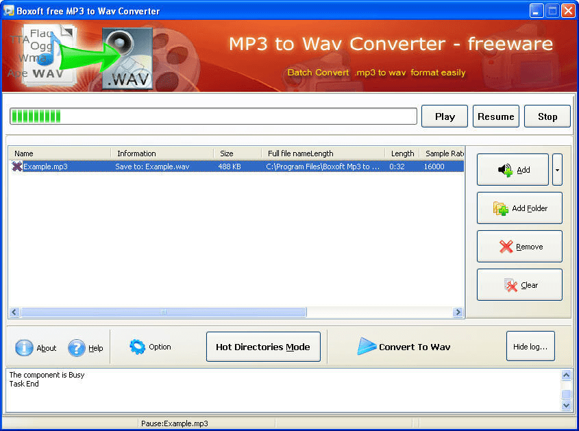Click the right arrow of horizontal scrollbar
Image resolution: width=579 pixels, height=431 pixels.
point(458,312)
